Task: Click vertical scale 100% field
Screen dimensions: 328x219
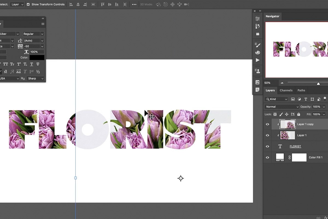Action: pyautogui.click(x=37, y=52)
